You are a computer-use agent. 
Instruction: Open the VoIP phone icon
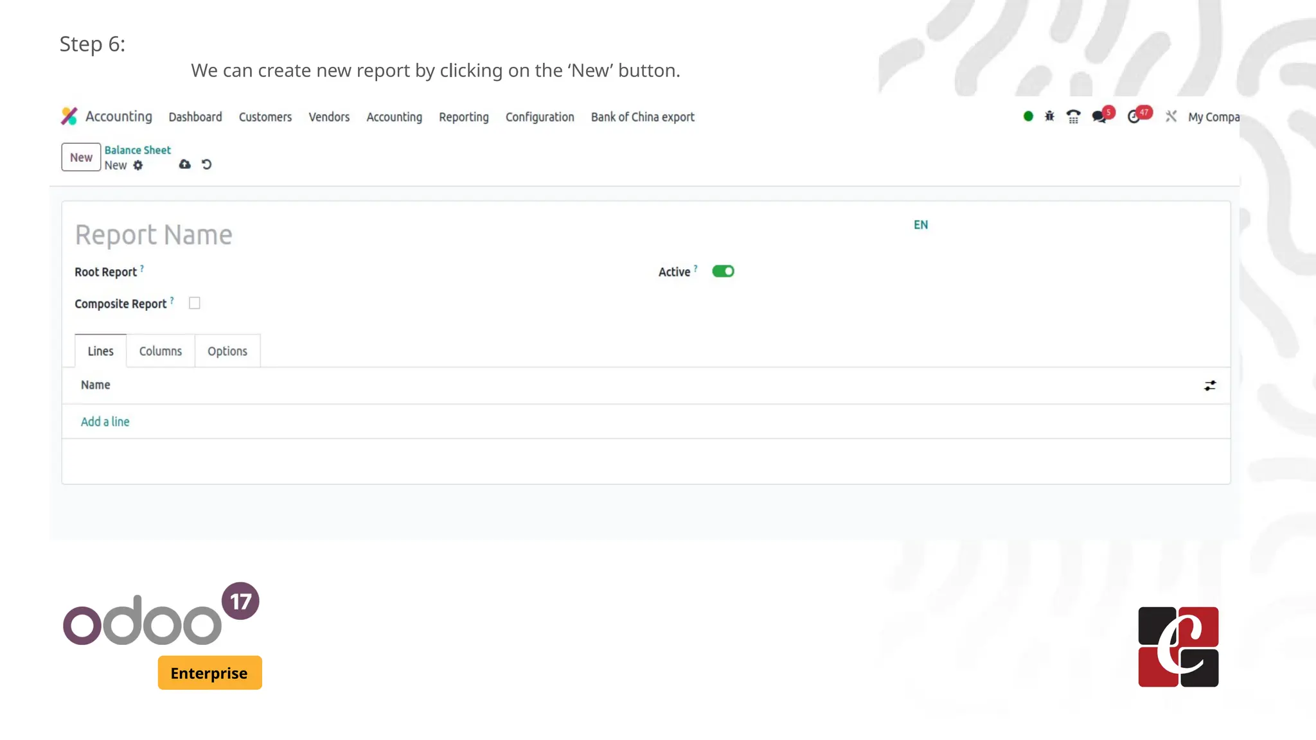pyautogui.click(x=1073, y=117)
